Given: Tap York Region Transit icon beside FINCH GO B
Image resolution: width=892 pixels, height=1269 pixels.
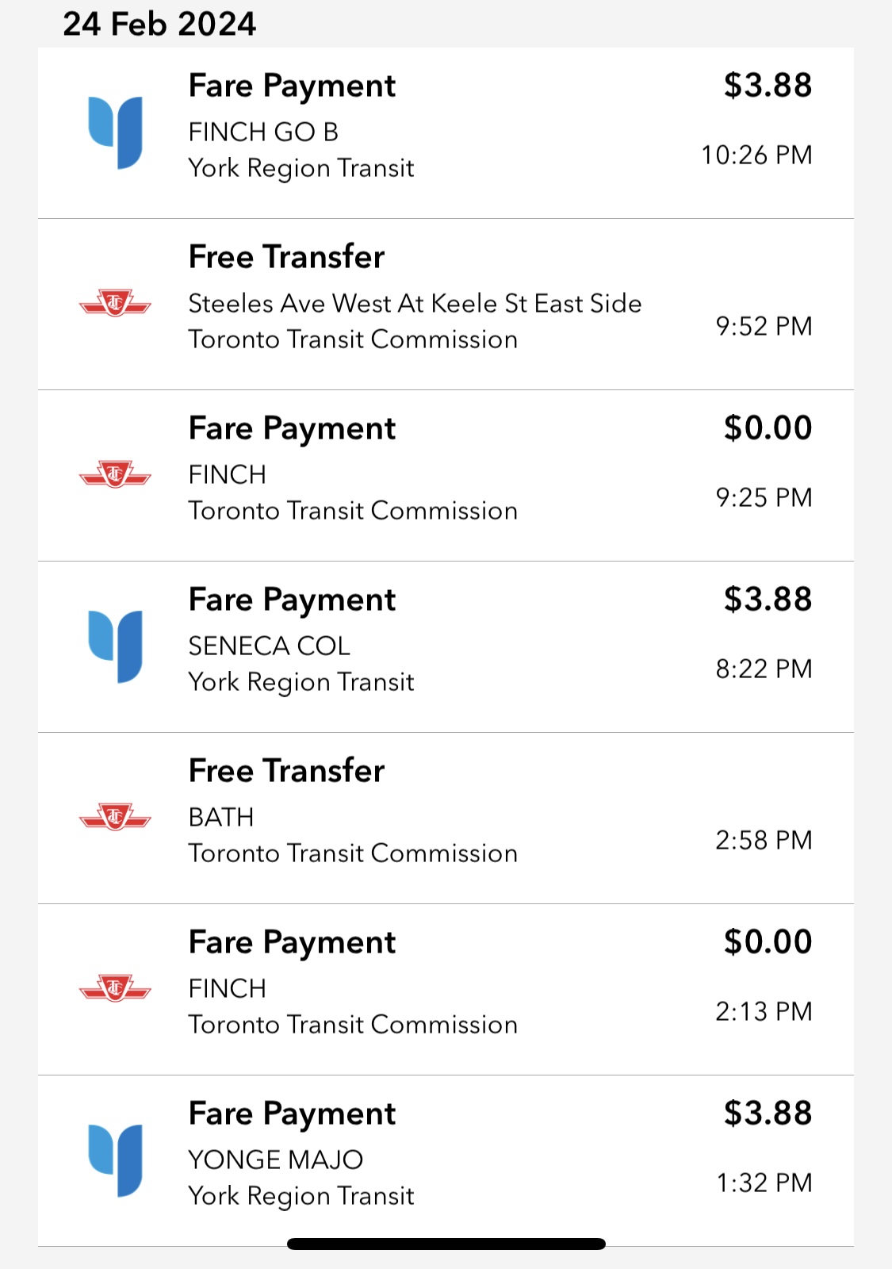Looking at the screenshot, I should [116, 132].
